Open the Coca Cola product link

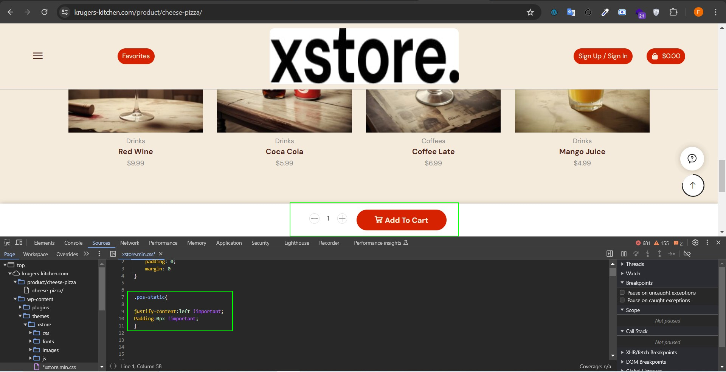pyautogui.click(x=284, y=151)
